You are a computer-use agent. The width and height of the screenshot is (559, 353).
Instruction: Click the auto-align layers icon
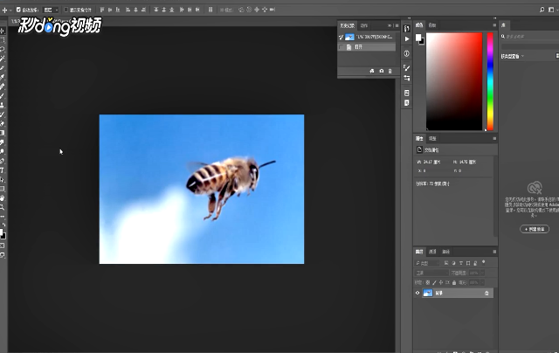(210, 10)
